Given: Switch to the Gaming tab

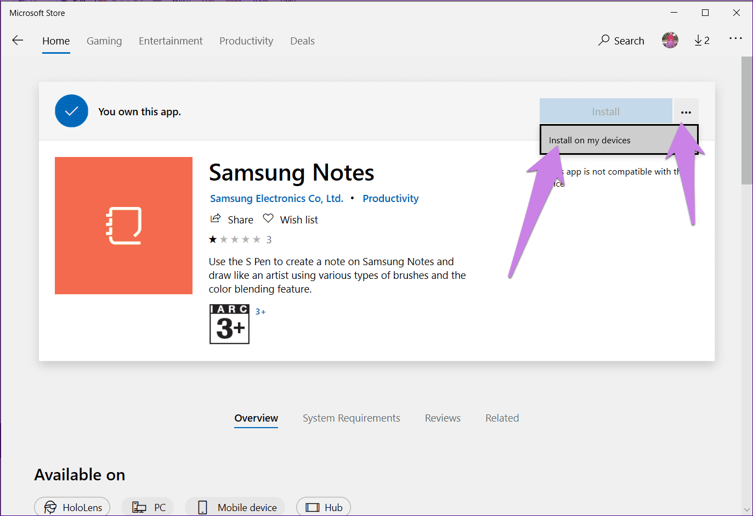Looking at the screenshot, I should click(x=104, y=41).
